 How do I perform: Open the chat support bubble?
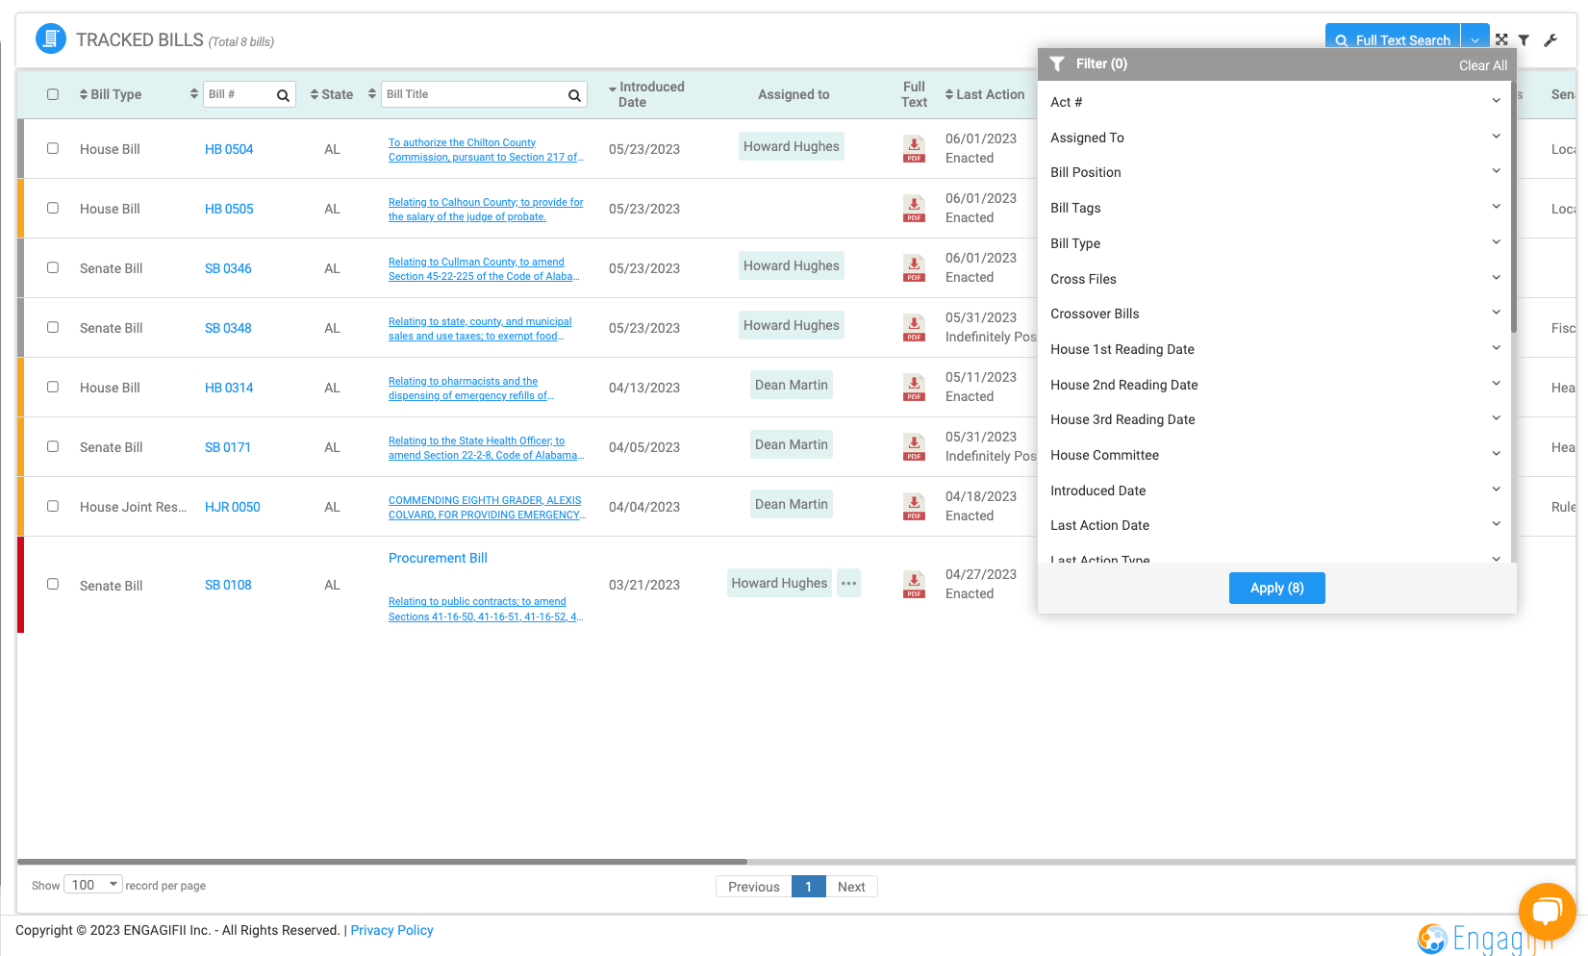pos(1547,911)
